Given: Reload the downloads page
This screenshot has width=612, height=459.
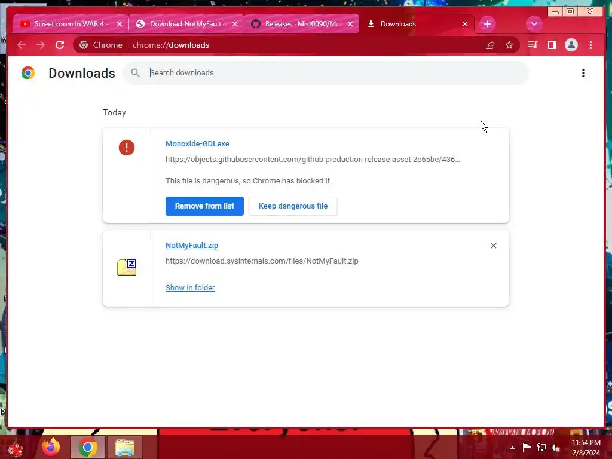Looking at the screenshot, I should point(60,45).
